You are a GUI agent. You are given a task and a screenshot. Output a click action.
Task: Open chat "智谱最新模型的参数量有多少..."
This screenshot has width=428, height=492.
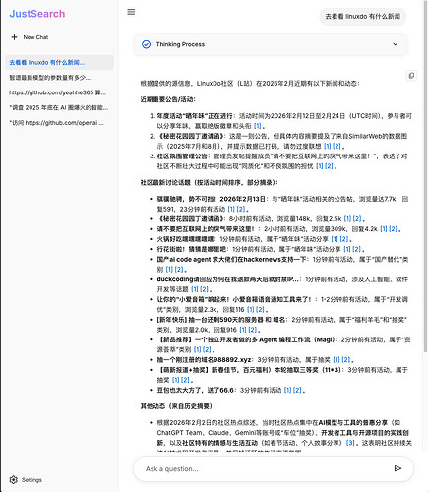pos(59,78)
